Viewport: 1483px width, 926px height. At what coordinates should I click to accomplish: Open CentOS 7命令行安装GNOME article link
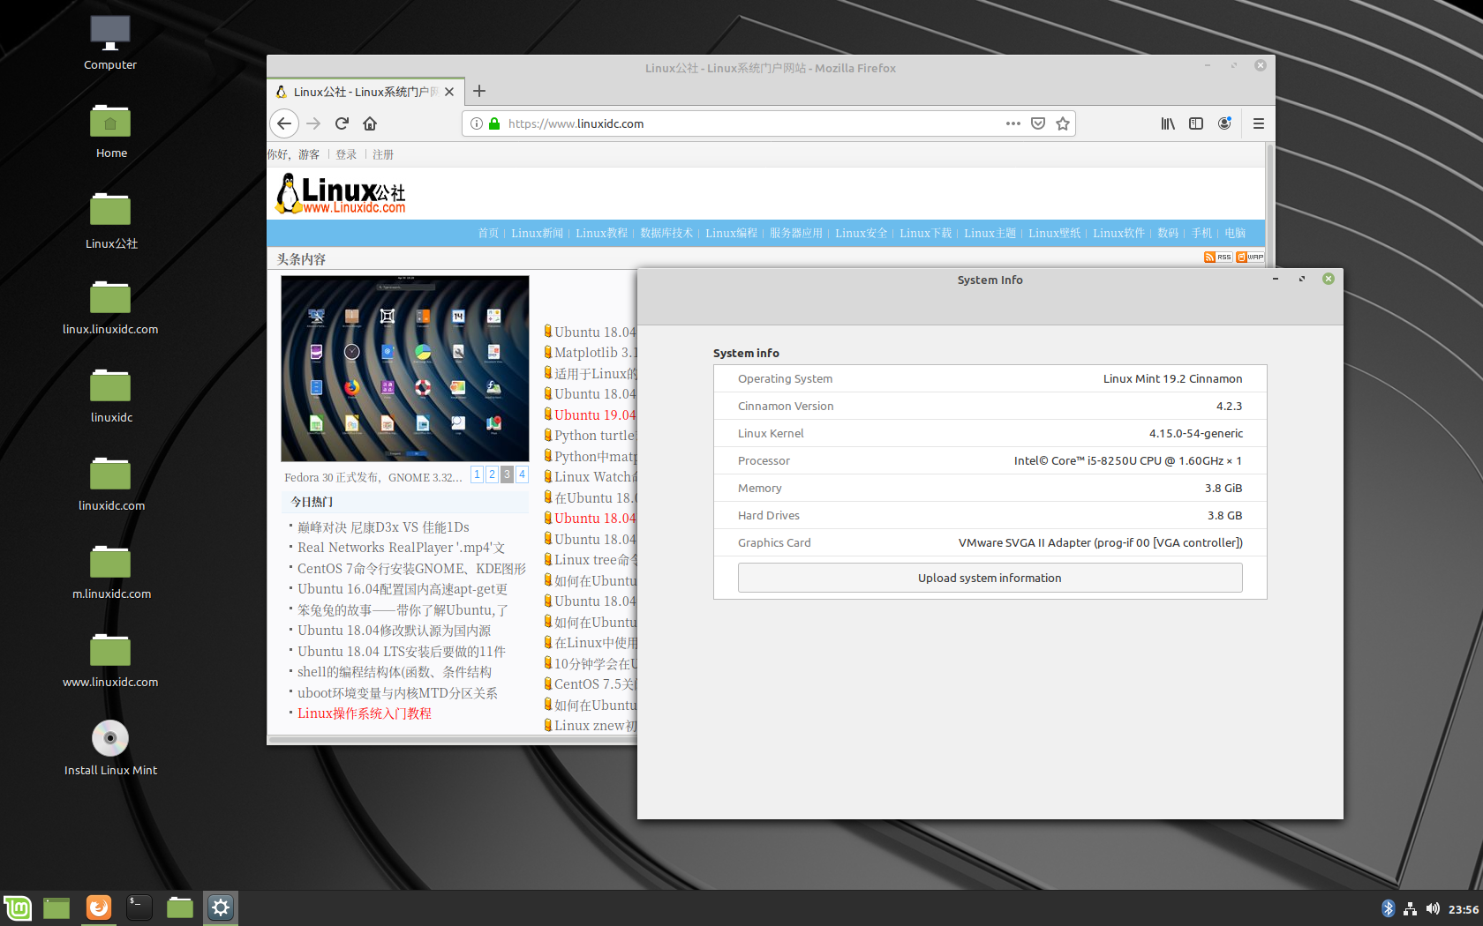[x=411, y=569]
